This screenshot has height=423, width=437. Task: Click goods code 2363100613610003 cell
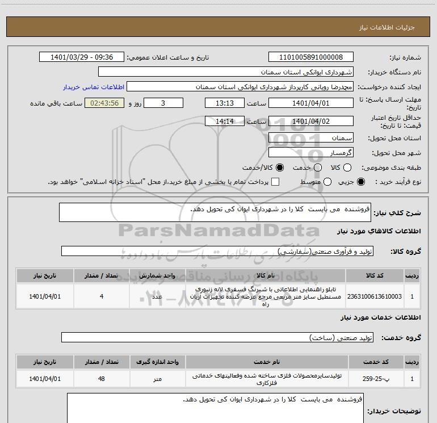[375, 296]
